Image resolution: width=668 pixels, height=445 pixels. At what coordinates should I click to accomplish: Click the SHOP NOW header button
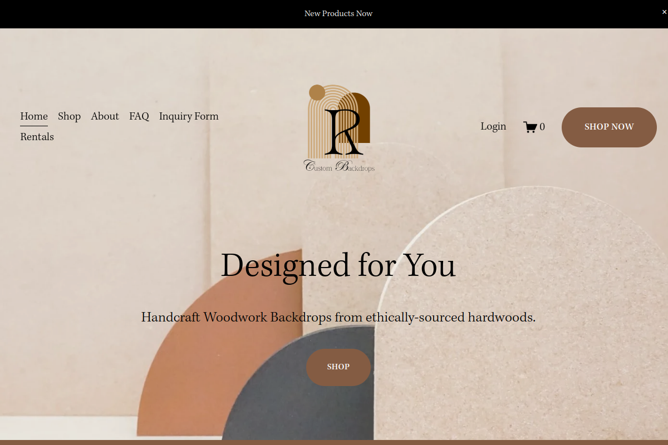click(x=609, y=127)
